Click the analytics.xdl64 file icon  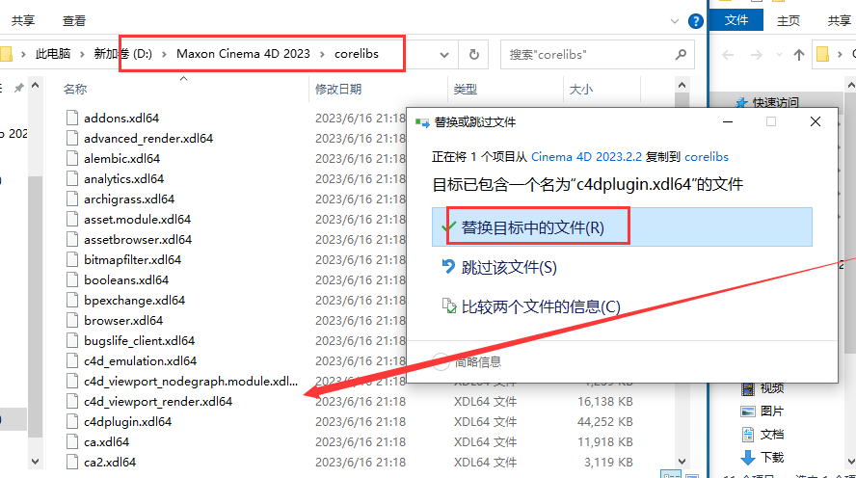coord(72,178)
